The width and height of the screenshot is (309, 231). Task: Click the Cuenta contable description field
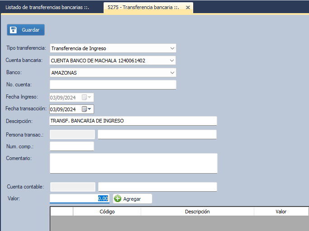(157, 187)
